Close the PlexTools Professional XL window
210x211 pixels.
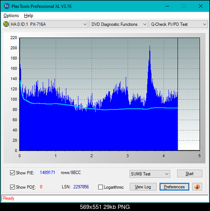point(201,6)
